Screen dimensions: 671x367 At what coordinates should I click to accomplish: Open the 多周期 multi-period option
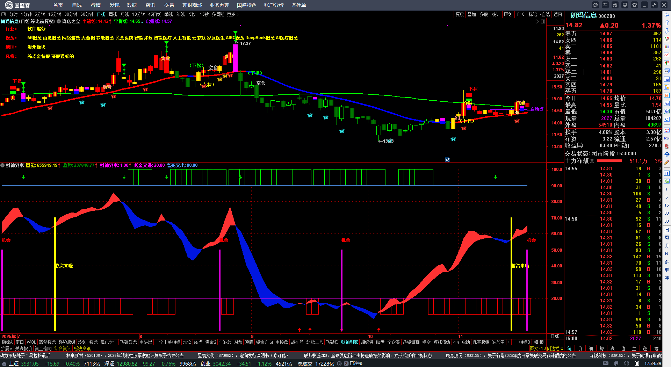pyautogui.click(x=218, y=14)
